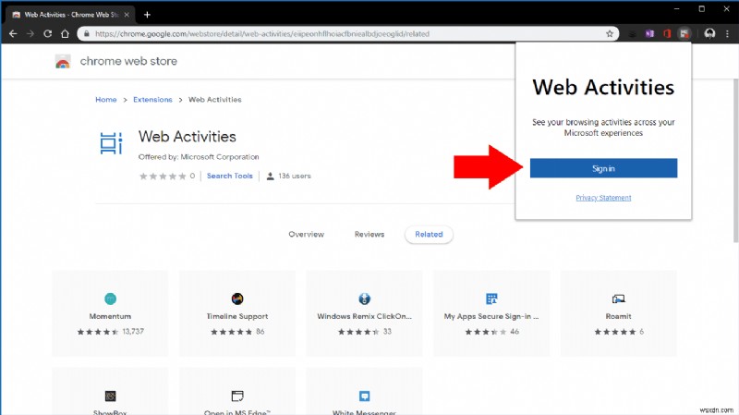Image resolution: width=739 pixels, height=415 pixels.
Task: Open the ShowBox extension card
Action: [110, 391]
